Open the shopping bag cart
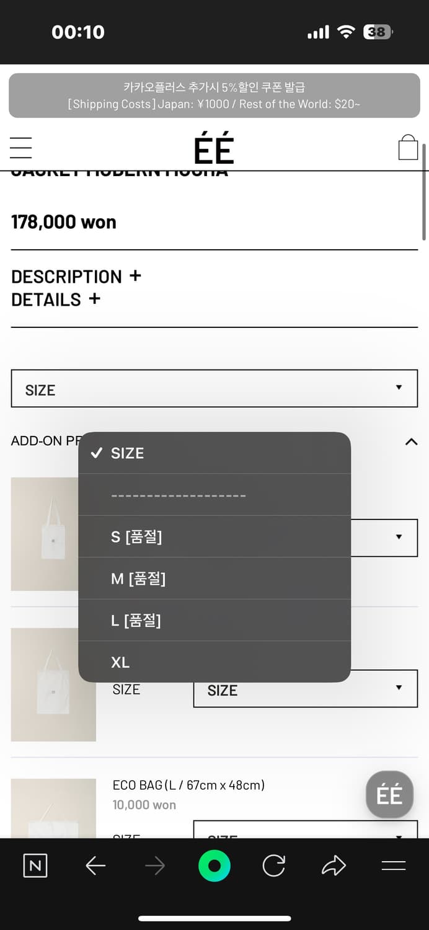Viewport: 429px width, 930px height. point(408,148)
